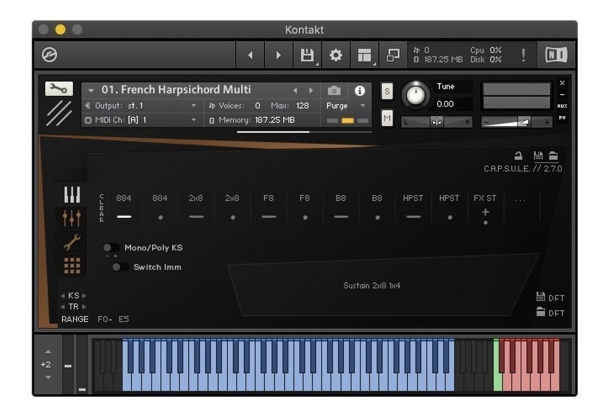The image size is (609, 419).
Task: Open Kontakt settings gear
Action: pyautogui.click(x=336, y=55)
